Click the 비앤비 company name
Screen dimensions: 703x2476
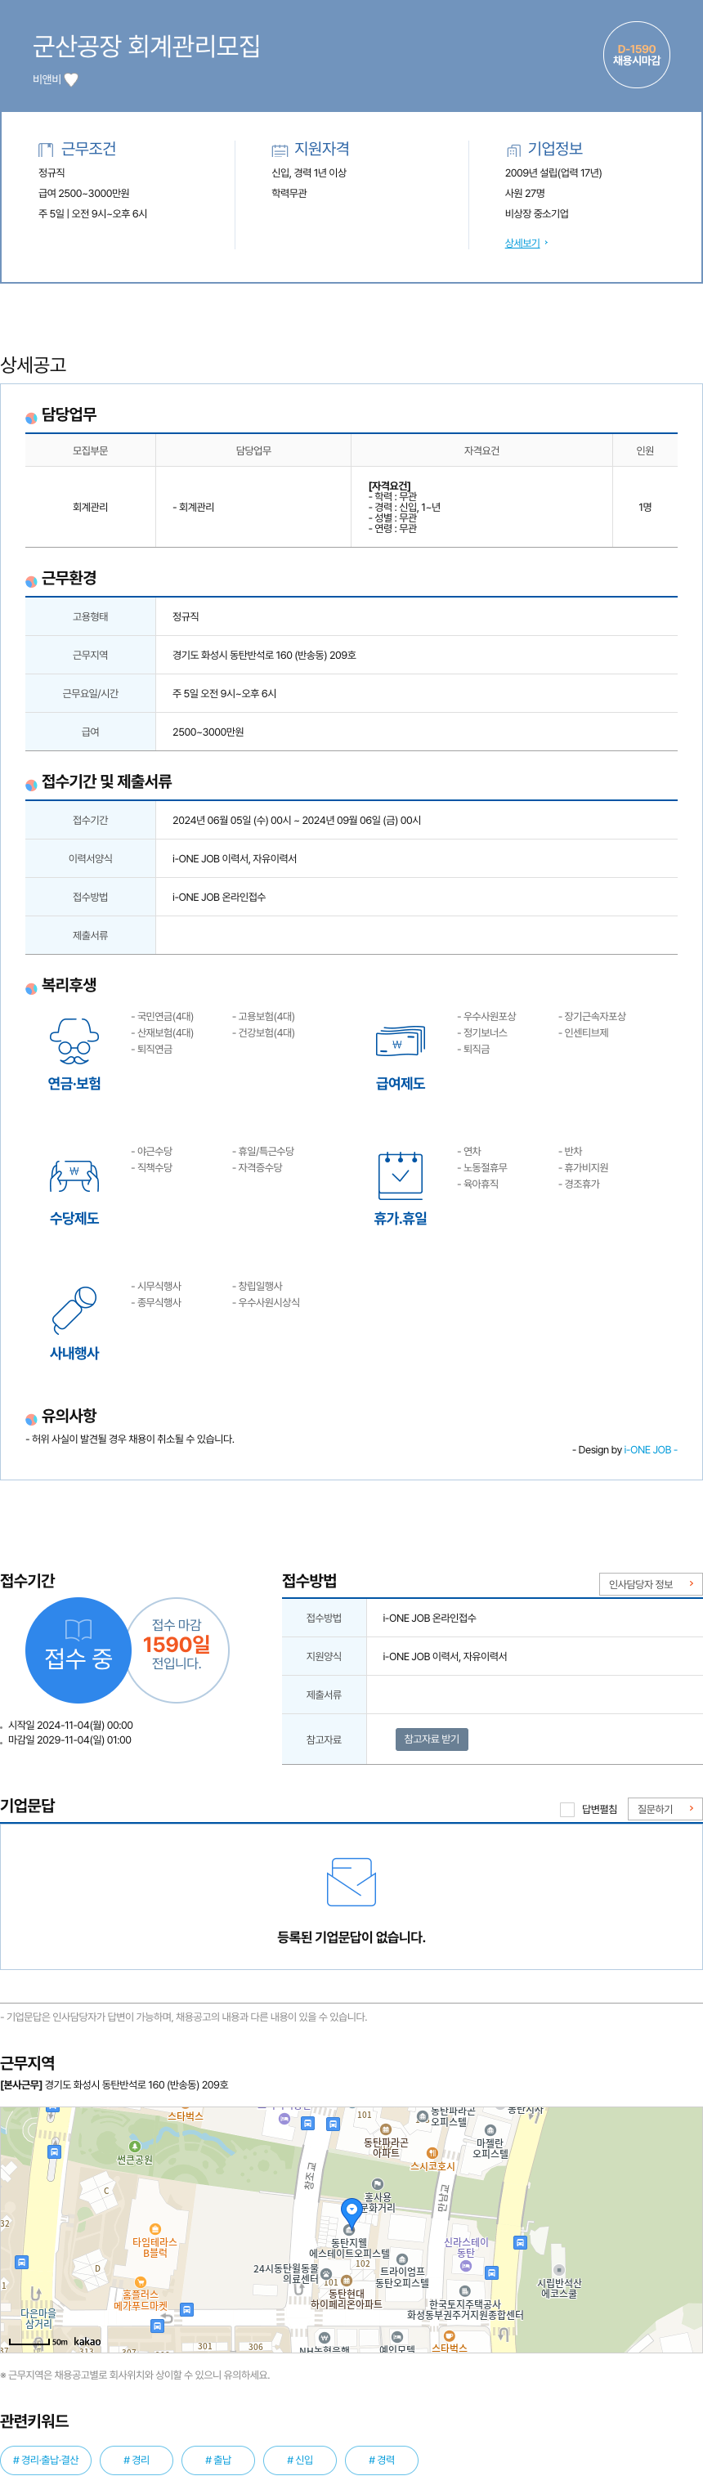pyautogui.click(x=47, y=80)
